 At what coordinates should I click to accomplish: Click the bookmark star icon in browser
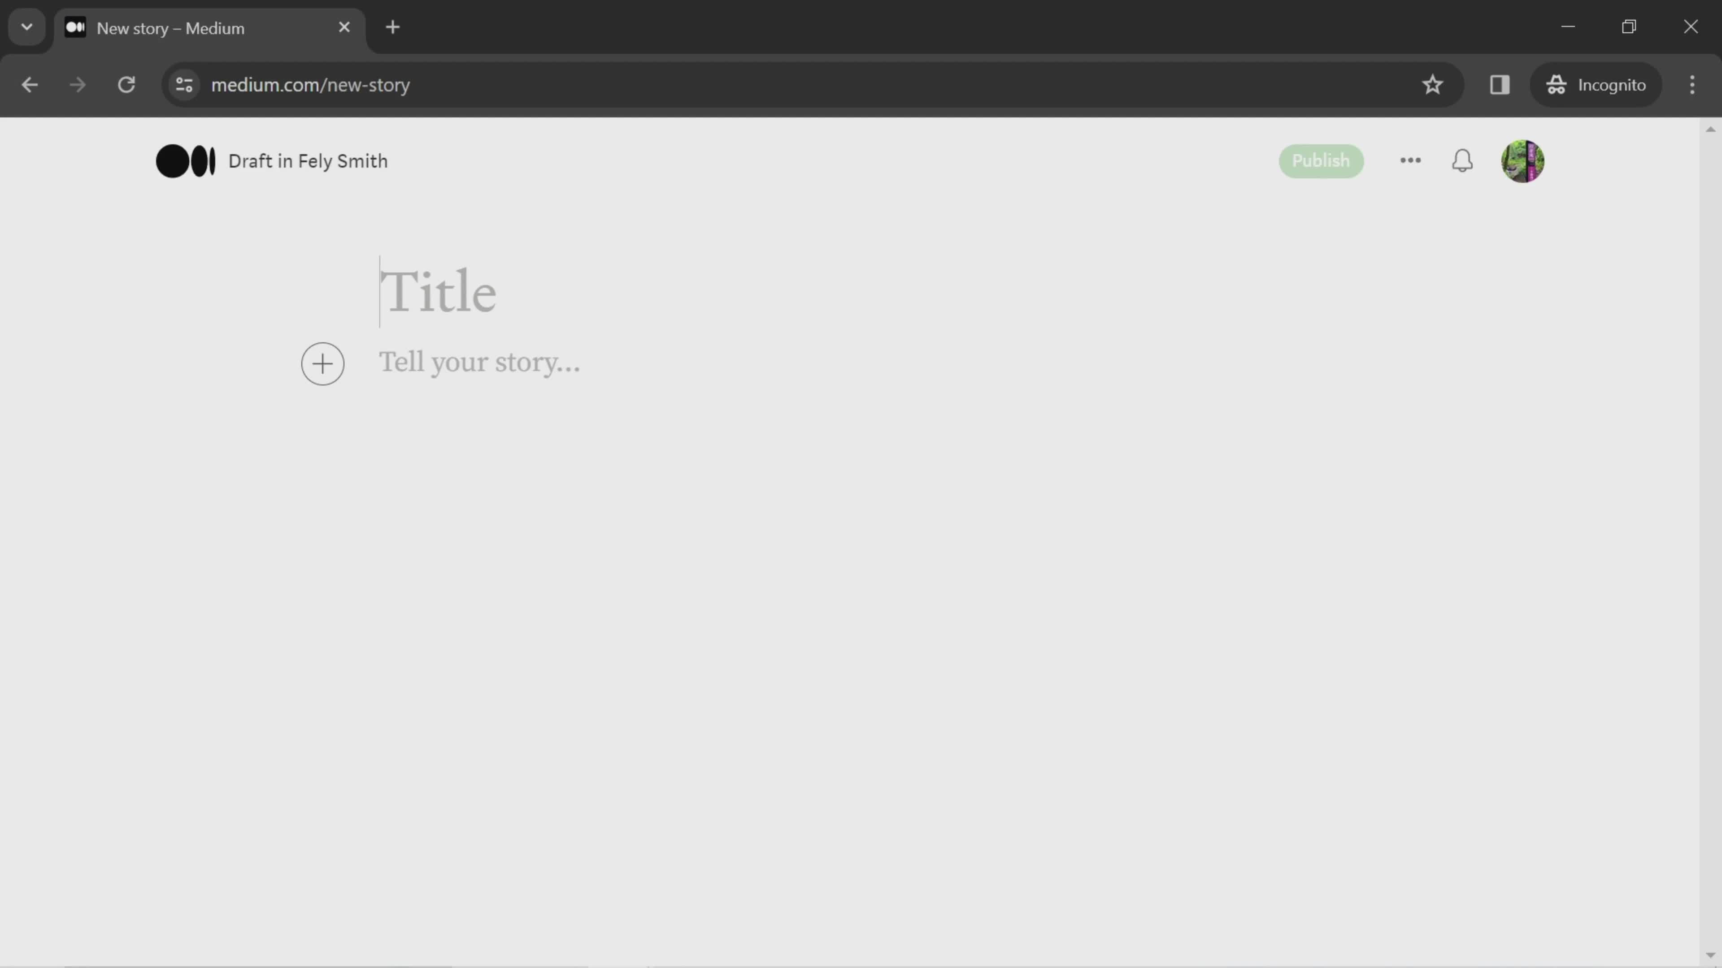1432,84
